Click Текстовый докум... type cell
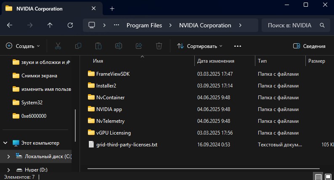The width and height of the screenshot is (334, 180). coord(280,145)
